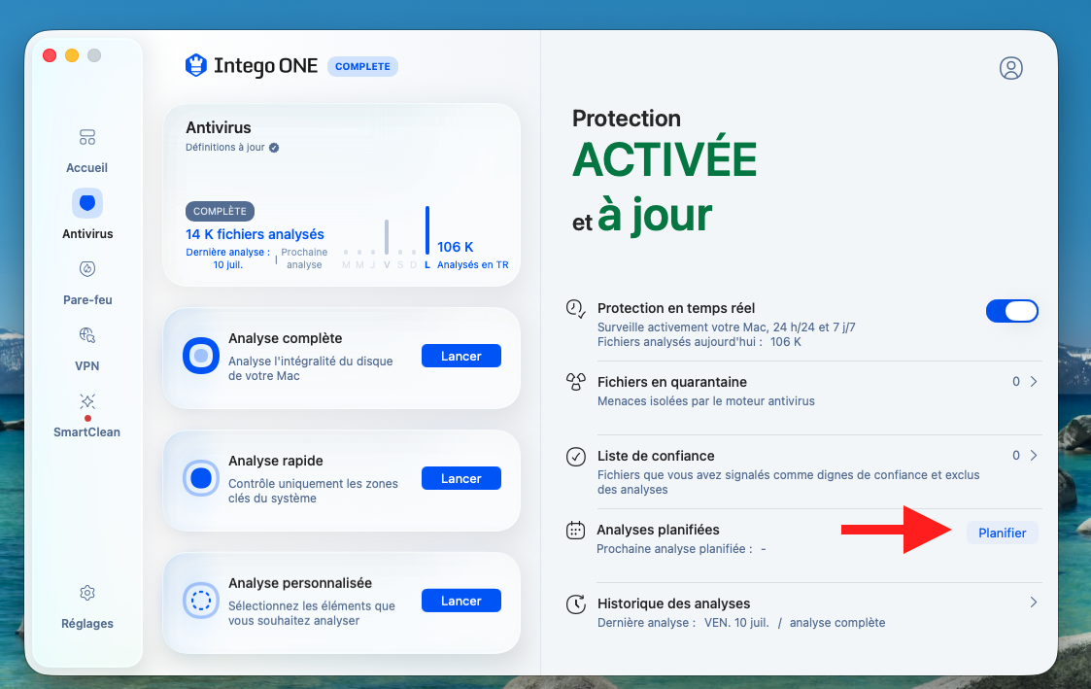Click the Planifier button
1091x689 pixels.
pos(1002,534)
